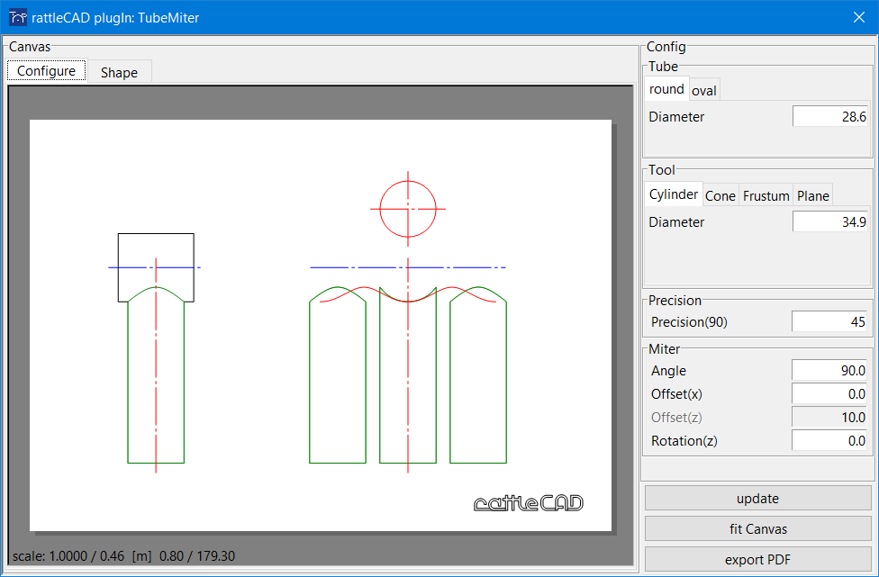Choose the Frustum tool tab
The image size is (879, 577).
[766, 196]
